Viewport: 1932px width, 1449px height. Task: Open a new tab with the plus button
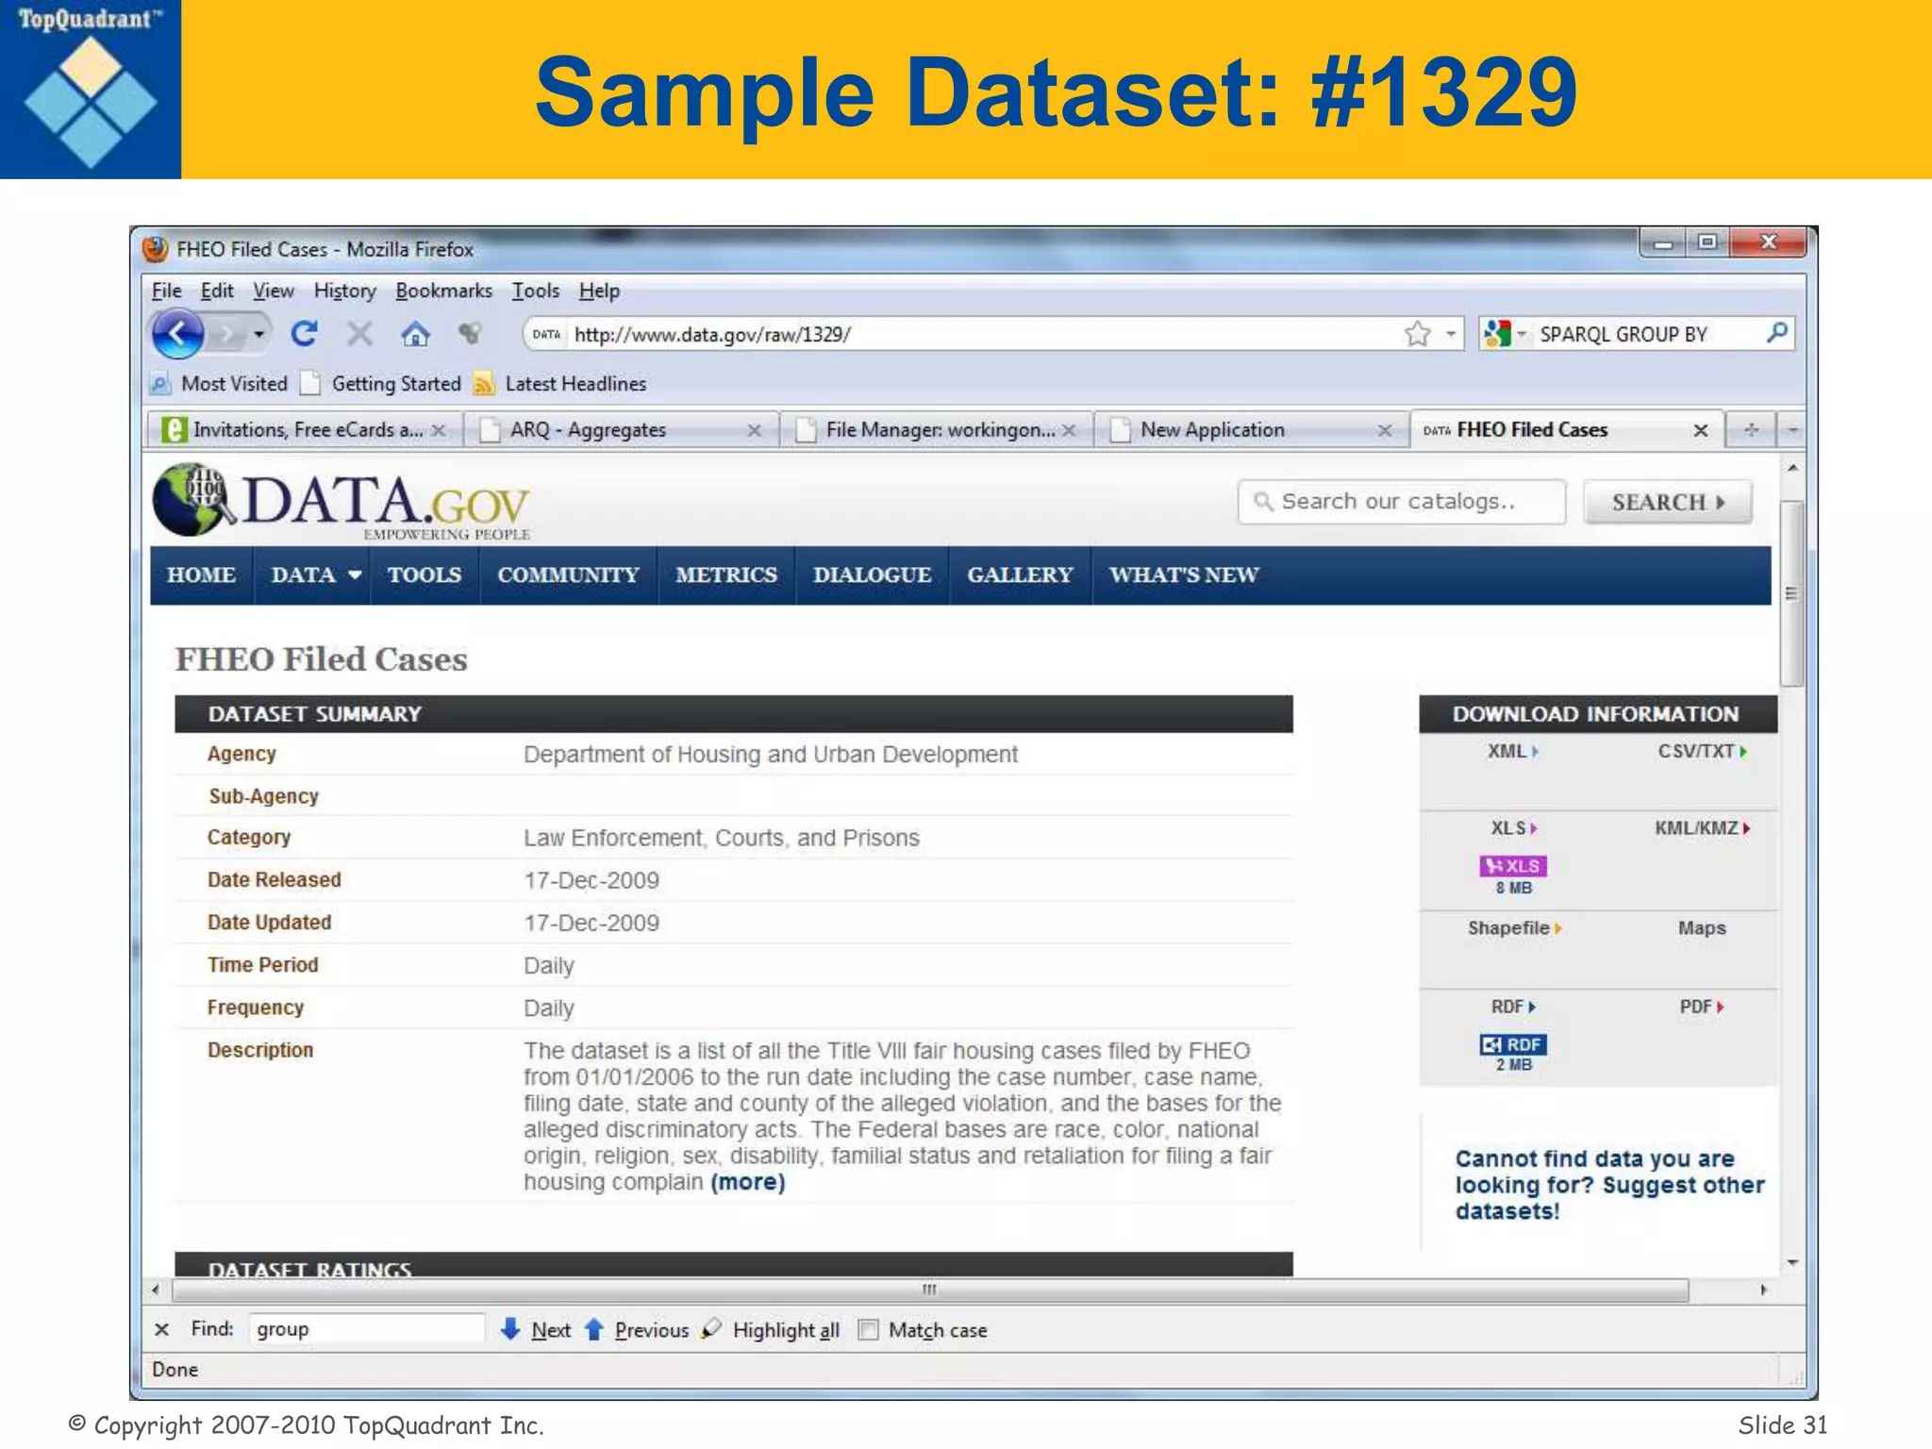[x=1751, y=430]
